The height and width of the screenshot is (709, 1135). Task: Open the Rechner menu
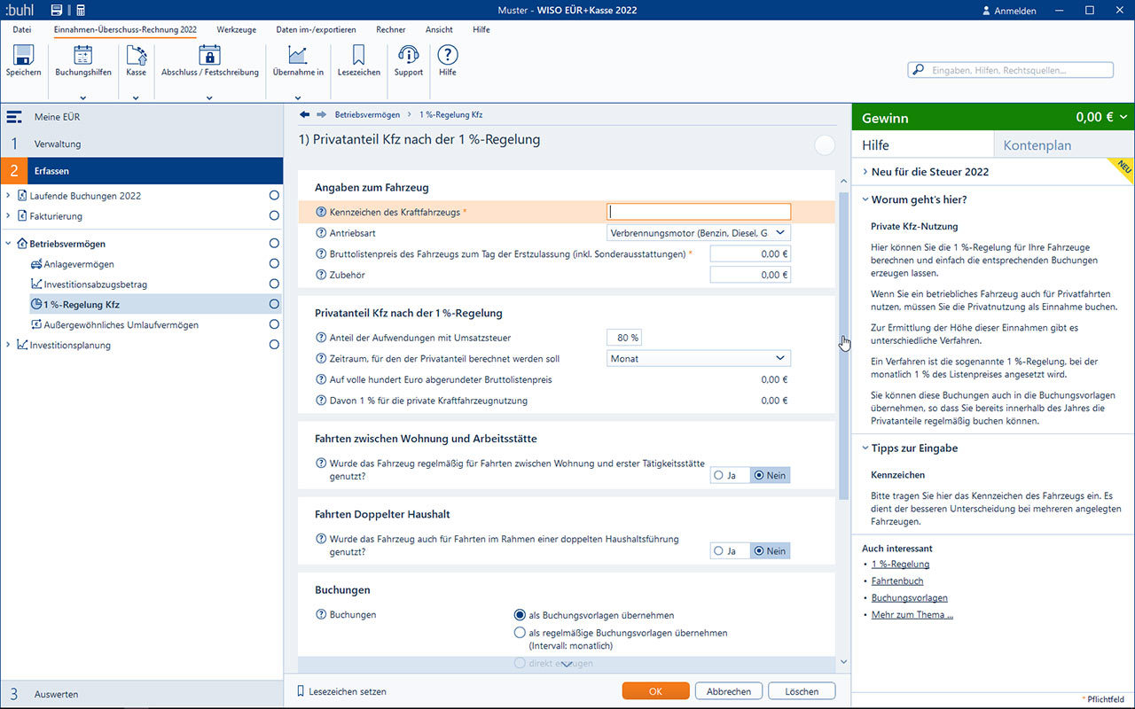[x=391, y=29]
